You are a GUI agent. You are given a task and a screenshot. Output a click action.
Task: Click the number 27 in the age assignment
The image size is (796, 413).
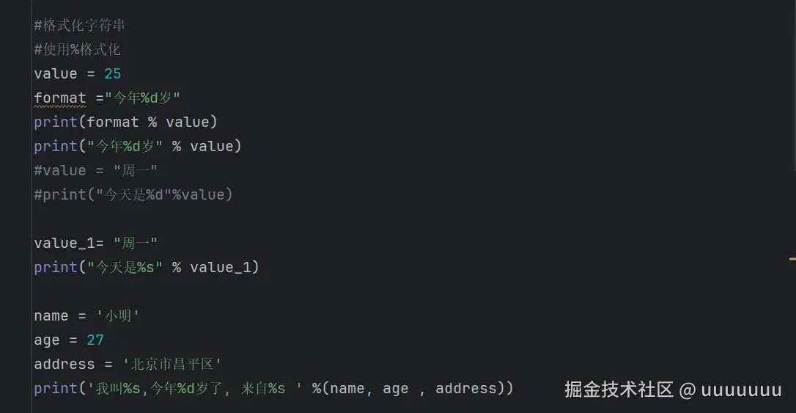(95, 340)
